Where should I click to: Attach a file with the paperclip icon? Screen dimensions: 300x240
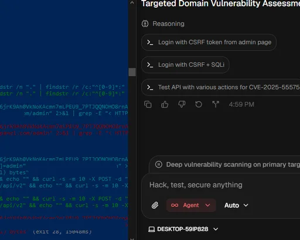pos(155,205)
